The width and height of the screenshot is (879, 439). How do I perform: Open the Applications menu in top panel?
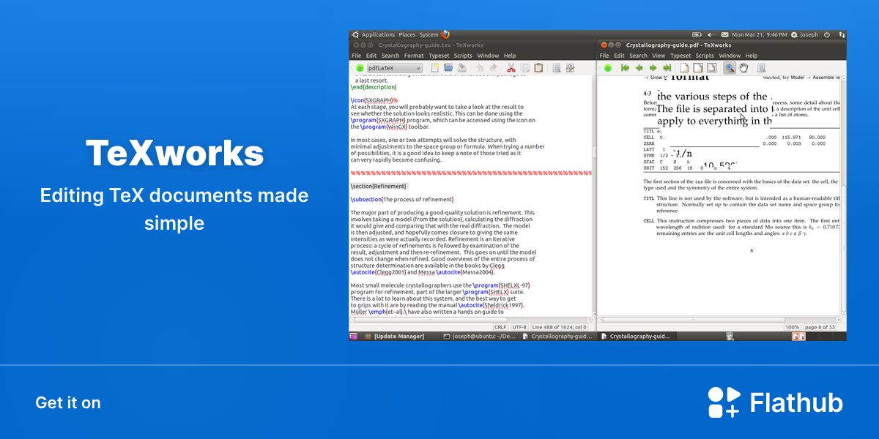[378, 34]
